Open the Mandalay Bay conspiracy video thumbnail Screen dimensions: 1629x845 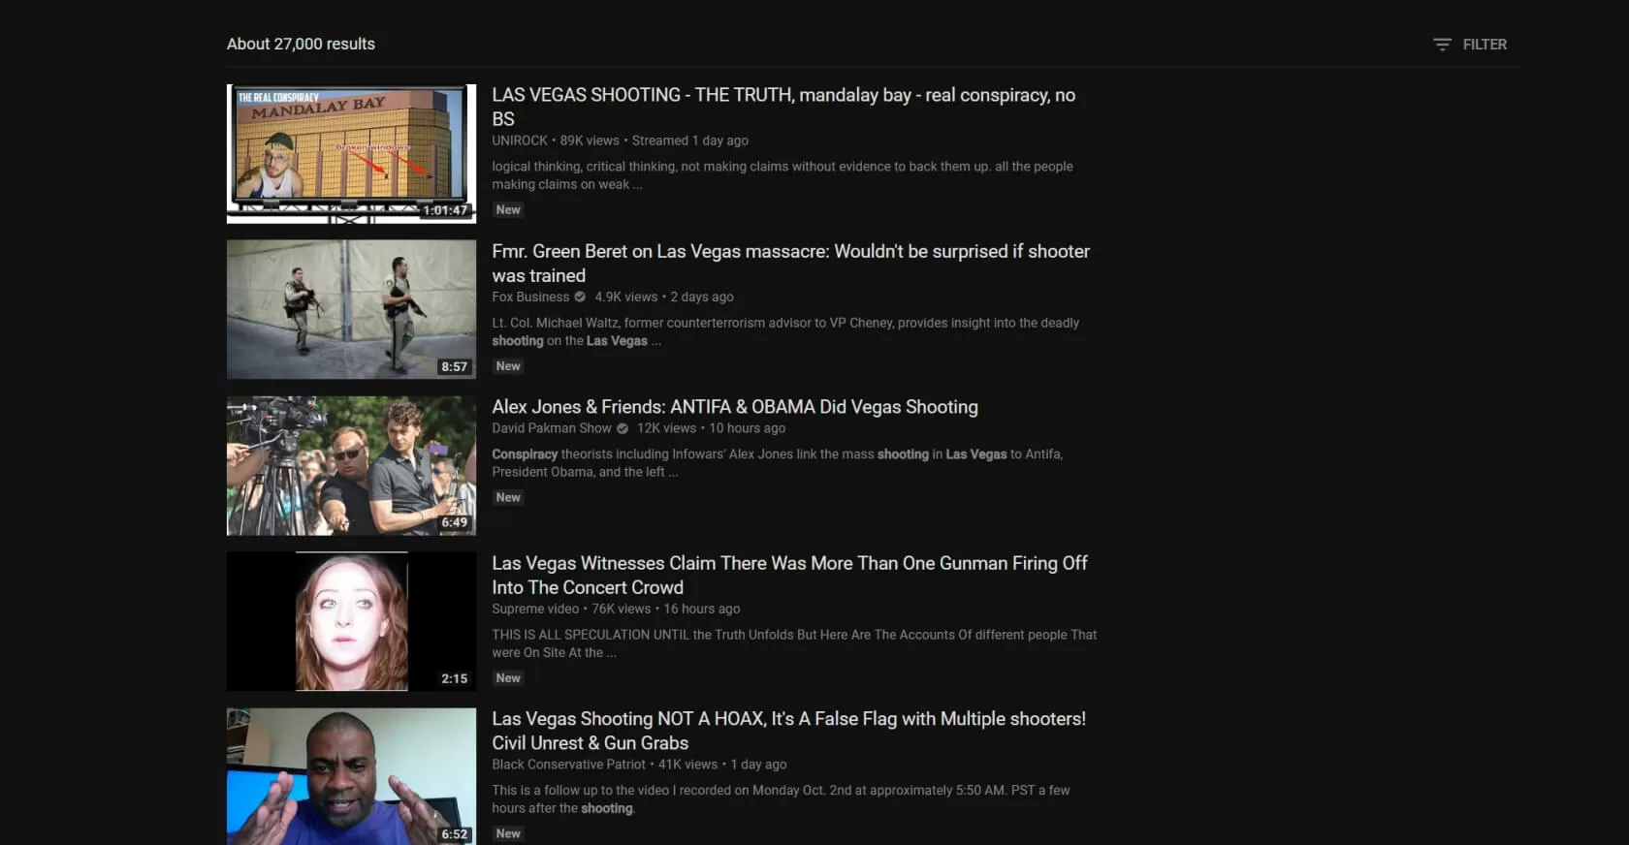point(351,154)
